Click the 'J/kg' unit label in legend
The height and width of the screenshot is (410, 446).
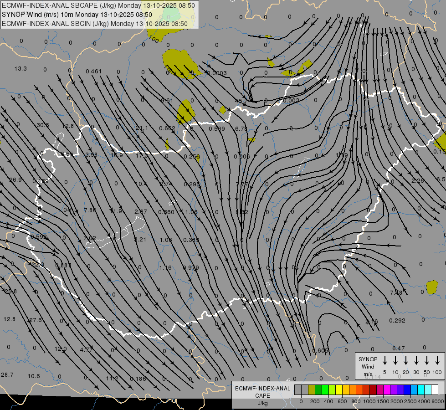click(262, 403)
